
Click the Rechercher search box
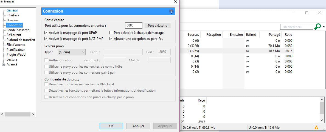point(296,27)
